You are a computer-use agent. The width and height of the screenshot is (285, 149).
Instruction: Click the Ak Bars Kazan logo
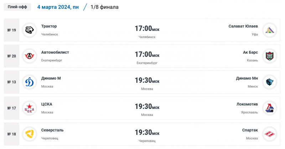pos(269,56)
